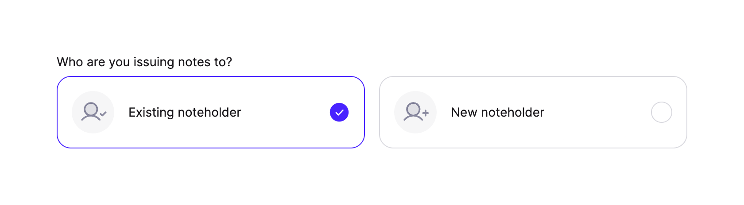Click the white checkmark in the purple circle
Viewport: 744px width, 205px height.
pyautogui.click(x=339, y=112)
